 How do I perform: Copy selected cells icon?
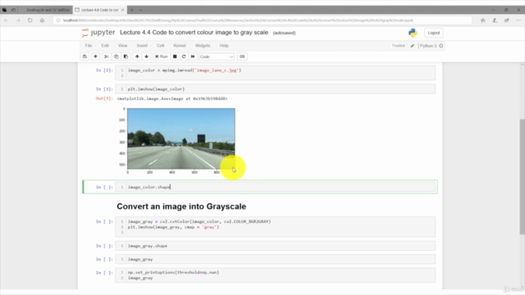pyautogui.click(x=116, y=57)
